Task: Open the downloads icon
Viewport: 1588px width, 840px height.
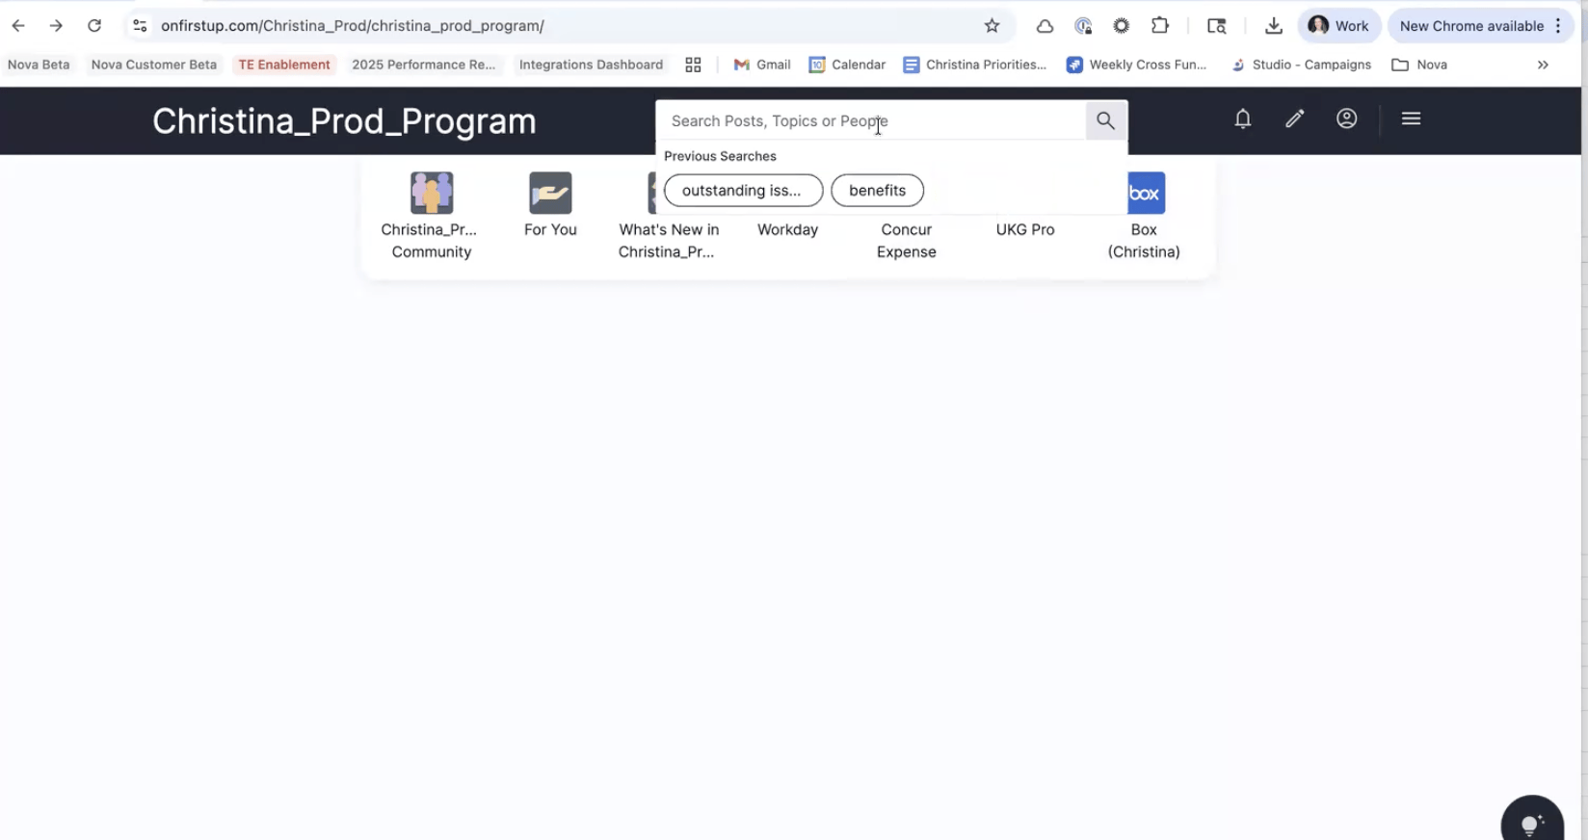Action: click(x=1274, y=26)
